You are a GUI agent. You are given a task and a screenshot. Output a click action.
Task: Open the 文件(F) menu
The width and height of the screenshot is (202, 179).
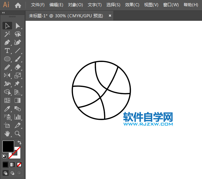point(38,5)
